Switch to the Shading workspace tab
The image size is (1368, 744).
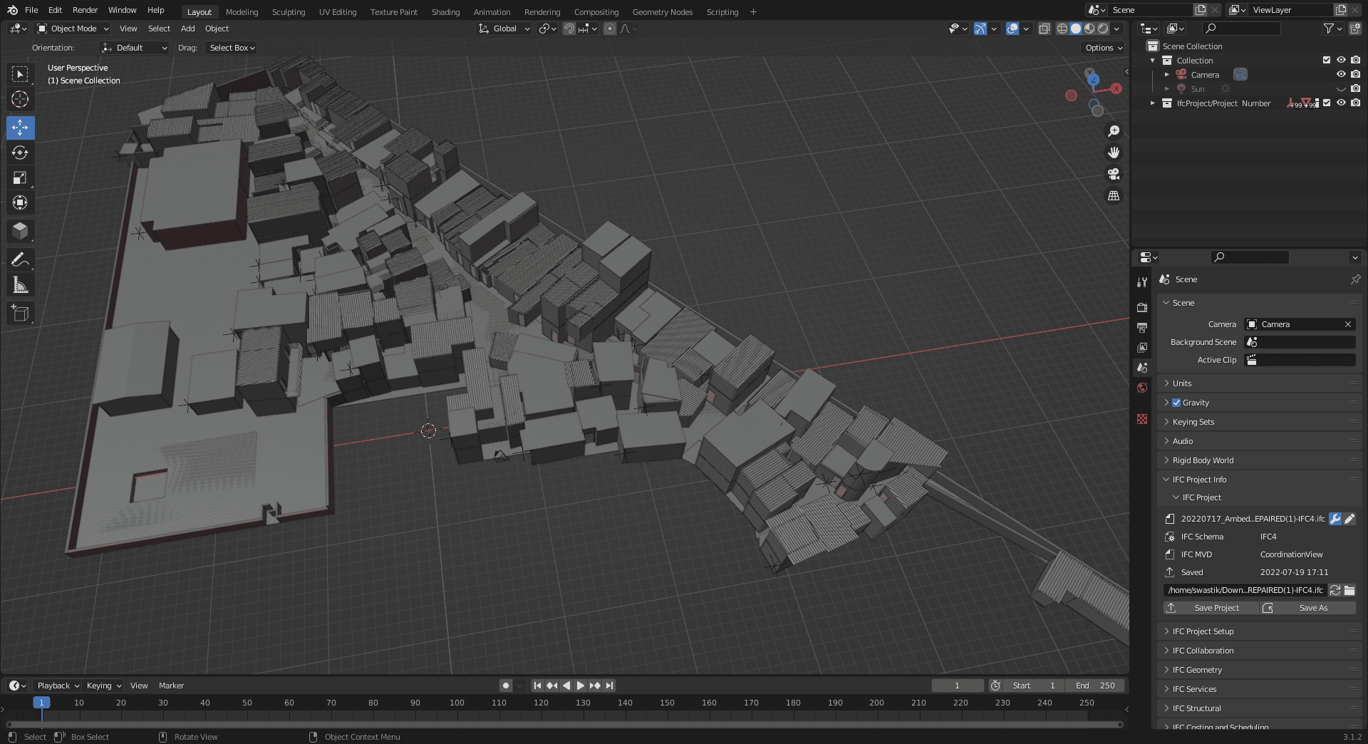coord(445,12)
